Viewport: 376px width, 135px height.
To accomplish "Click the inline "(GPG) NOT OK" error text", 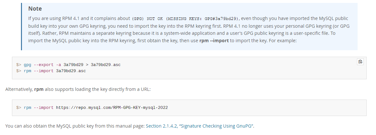I will coord(147,19).
